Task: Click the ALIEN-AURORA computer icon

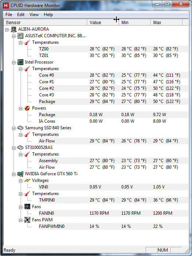Action: [x=14, y=29]
